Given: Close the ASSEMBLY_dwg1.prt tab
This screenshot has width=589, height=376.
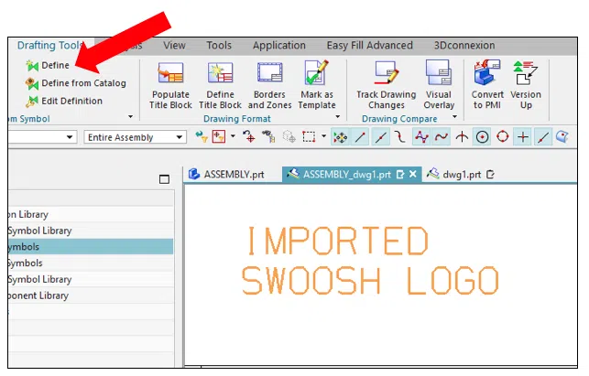Looking at the screenshot, I should 413,174.
